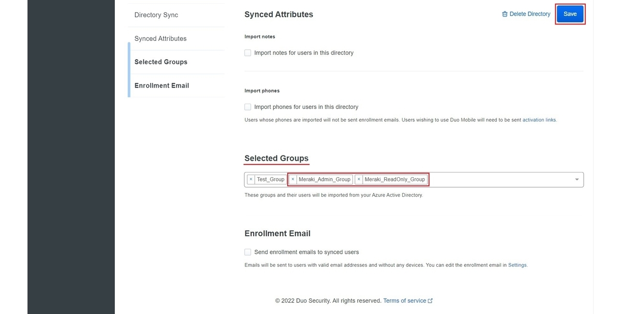Click the Meraki_Admin_Group tag label
This screenshot has height=314, width=621.
click(324, 179)
